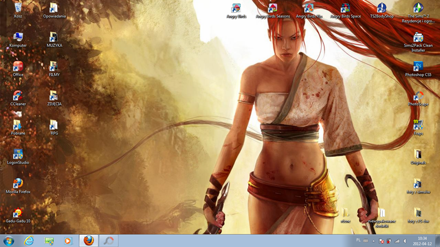Open Gadu-Gadu 10 messenger shortcut
Screen dimensions: 440x247
[x=18, y=215]
